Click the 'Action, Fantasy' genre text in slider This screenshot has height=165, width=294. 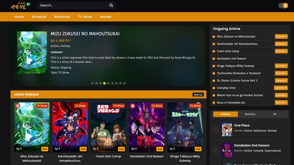(x=61, y=46)
